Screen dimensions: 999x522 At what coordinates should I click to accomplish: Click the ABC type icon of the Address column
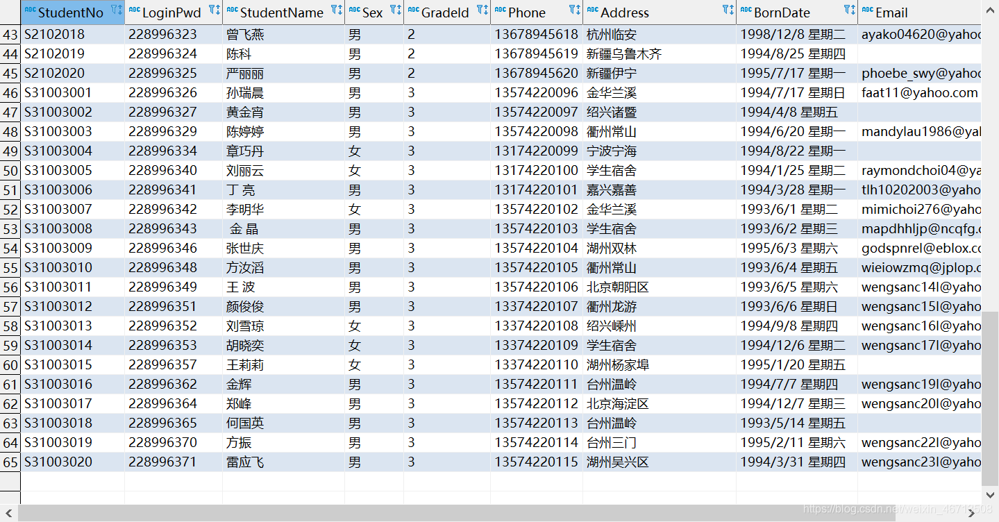[592, 10]
